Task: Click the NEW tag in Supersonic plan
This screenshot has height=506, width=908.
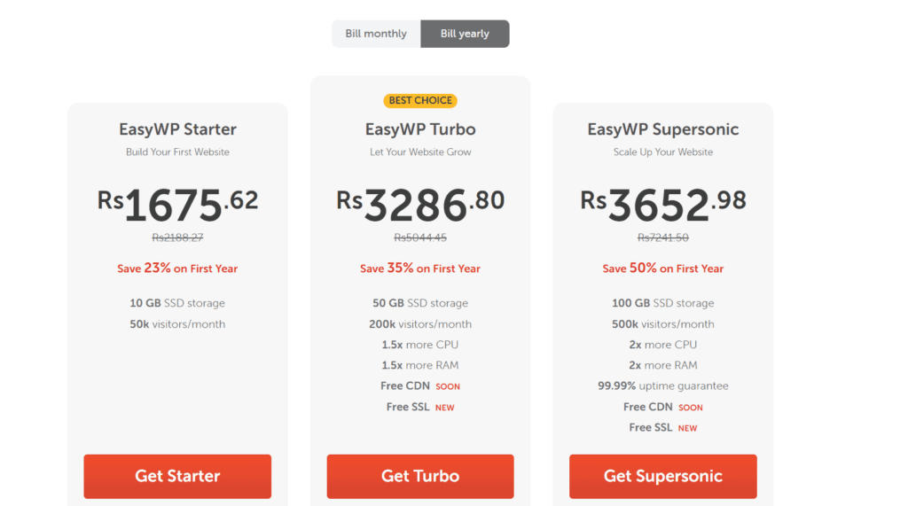Action: (x=687, y=428)
